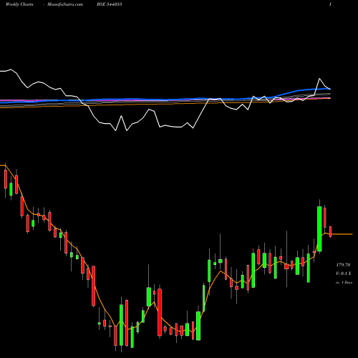Click the tallest green candlestick near chart's right end
358x358 pixels.
point(319,228)
